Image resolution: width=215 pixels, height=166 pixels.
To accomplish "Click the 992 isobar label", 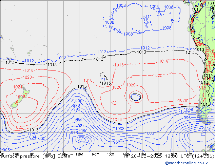I will tap(77, 109).
